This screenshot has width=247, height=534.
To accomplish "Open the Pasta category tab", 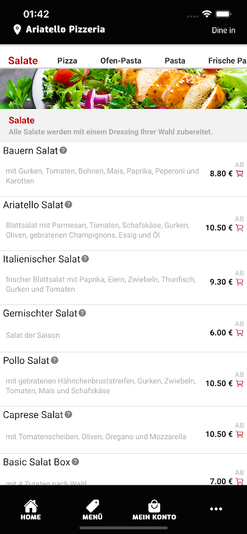I will click(x=175, y=61).
